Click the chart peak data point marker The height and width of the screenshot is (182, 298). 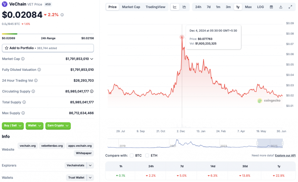182,37
